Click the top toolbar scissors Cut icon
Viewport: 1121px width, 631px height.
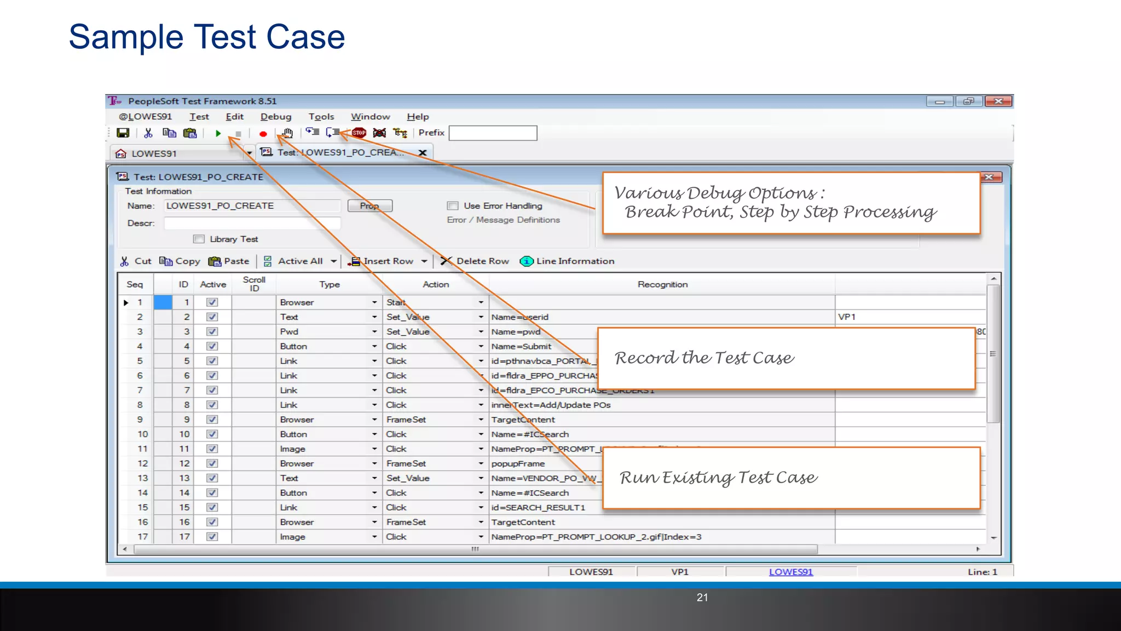click(x=148, y=133)
